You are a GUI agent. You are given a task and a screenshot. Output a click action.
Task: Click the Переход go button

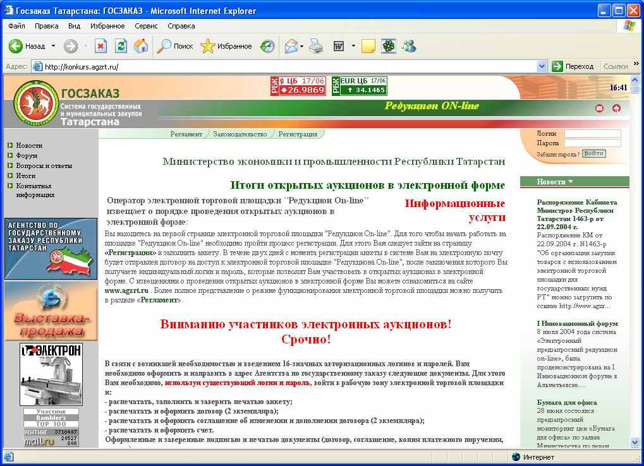573,66
